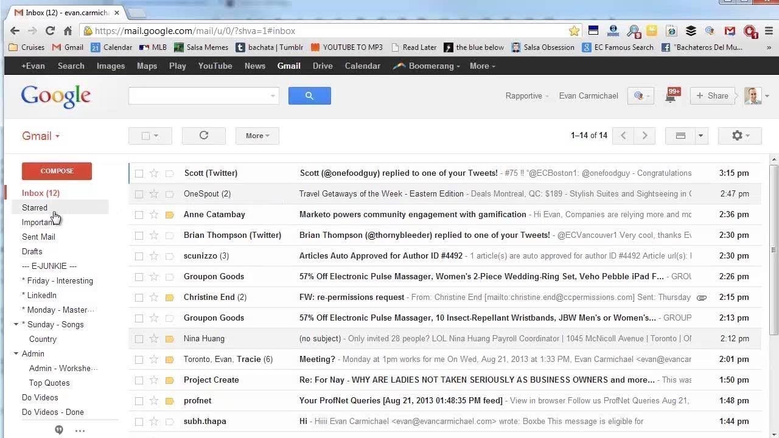Click the Google logo

click(56, 97)
